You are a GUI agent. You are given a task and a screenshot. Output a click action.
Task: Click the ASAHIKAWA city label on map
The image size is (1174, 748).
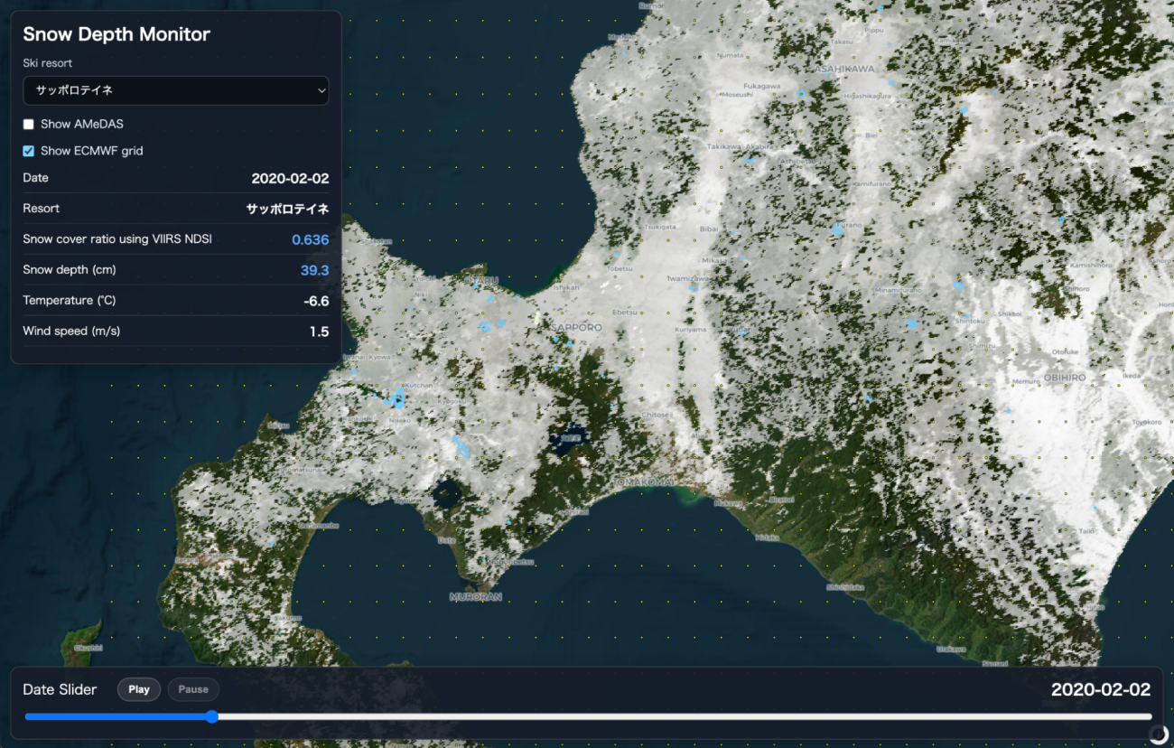844,69
